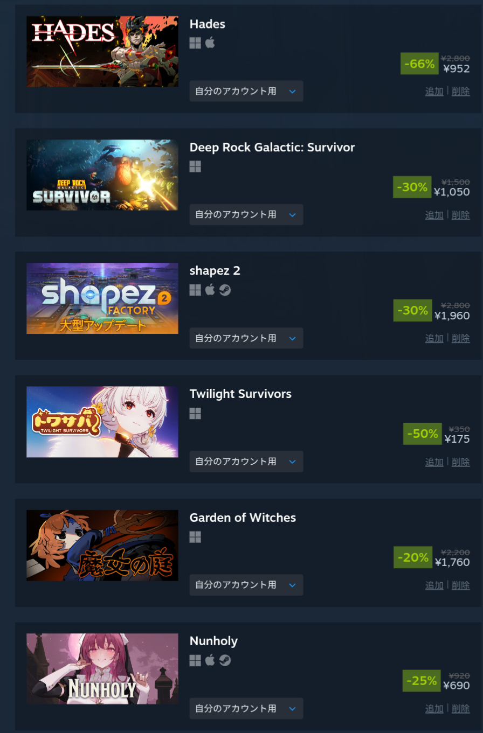The width and height of the screenshot is (483, 733).
Task: Click the SteamOS icon under Nunholy
Action: coord(225,660)
